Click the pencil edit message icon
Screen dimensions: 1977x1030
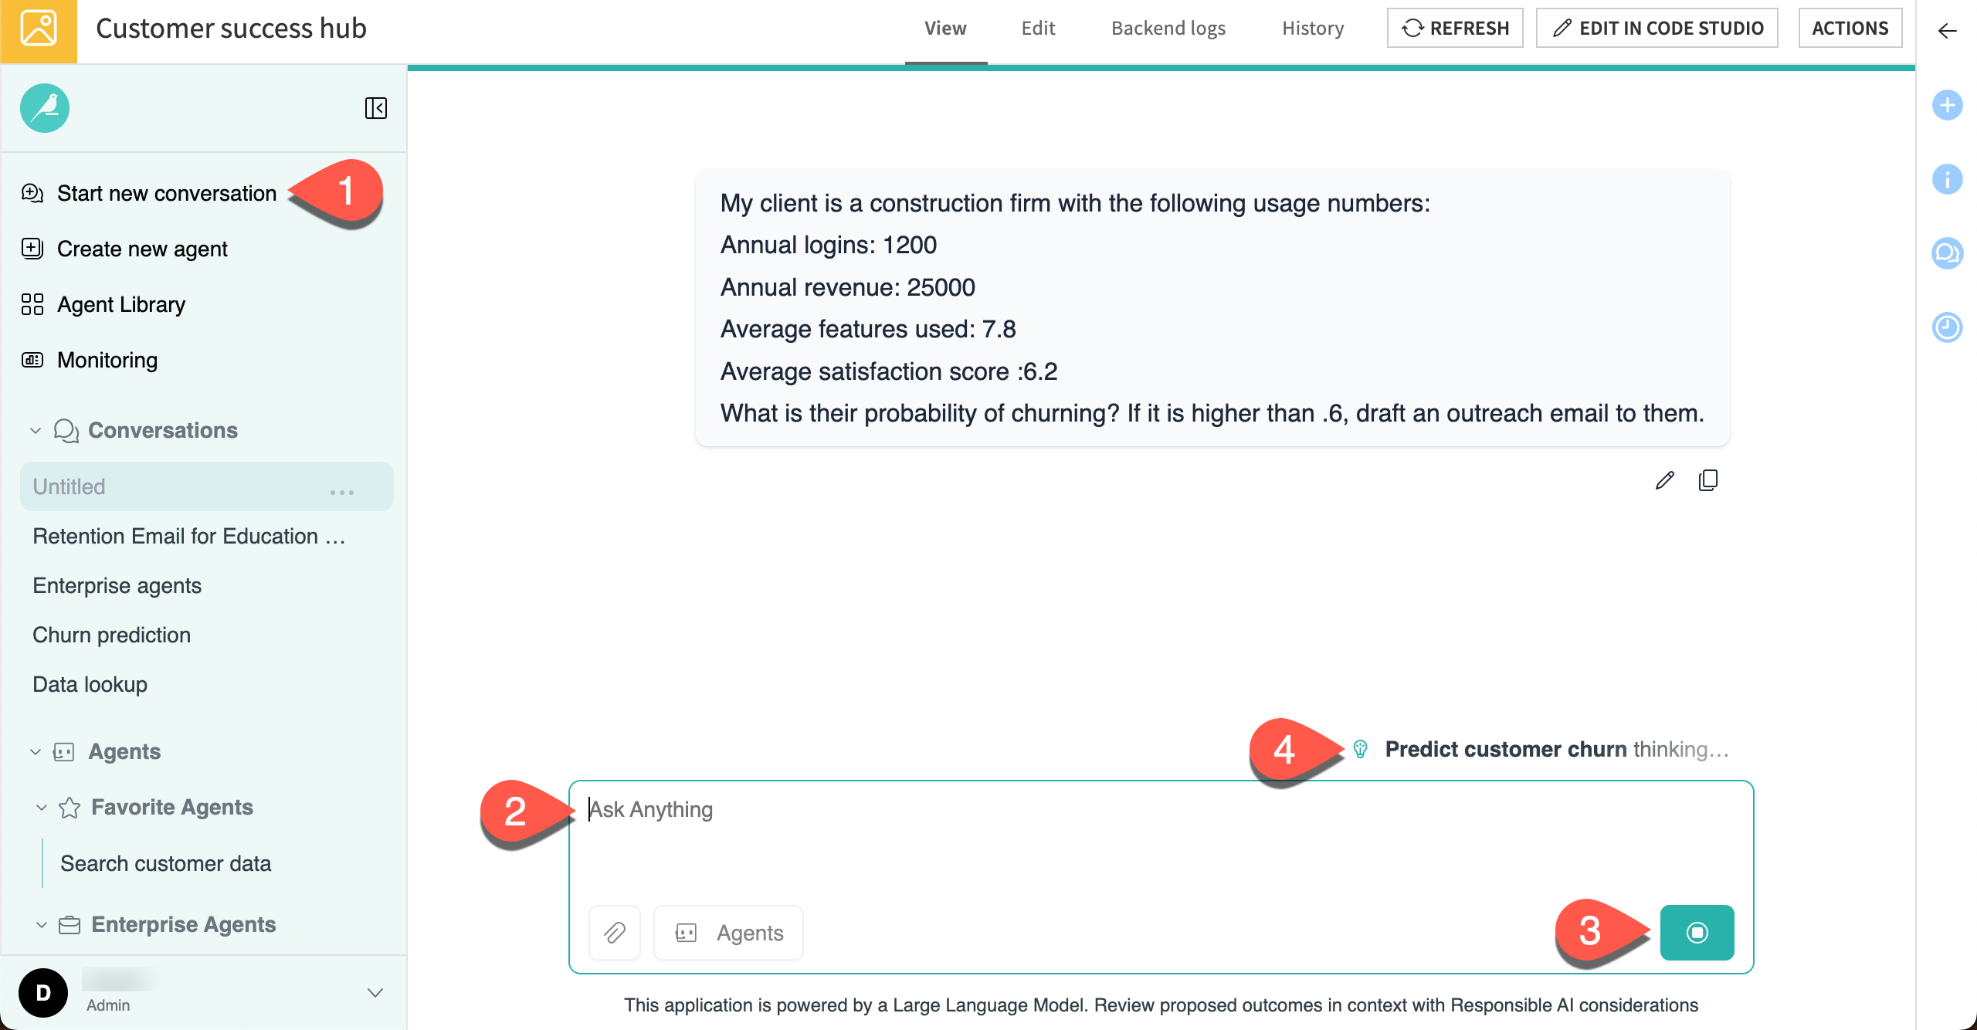pos(1665,480)
